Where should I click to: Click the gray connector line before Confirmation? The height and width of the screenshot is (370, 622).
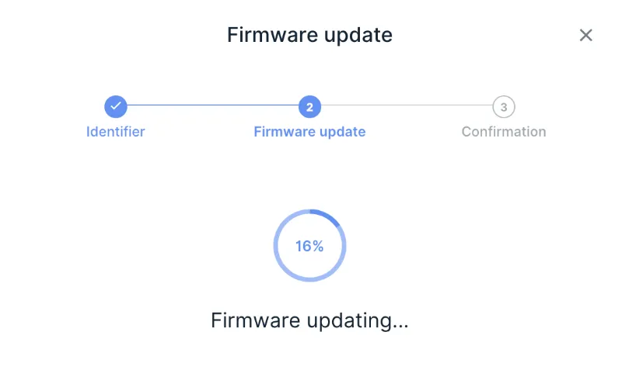[x=407, y=105]
